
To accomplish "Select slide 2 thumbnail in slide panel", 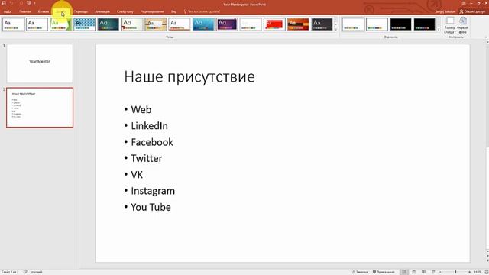I will pyautogui.click(x=40, y=108).
